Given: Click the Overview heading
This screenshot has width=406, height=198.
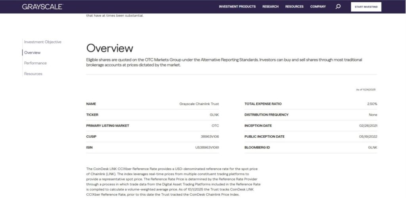Looking at the screenshot, I should tap(110, 48).
